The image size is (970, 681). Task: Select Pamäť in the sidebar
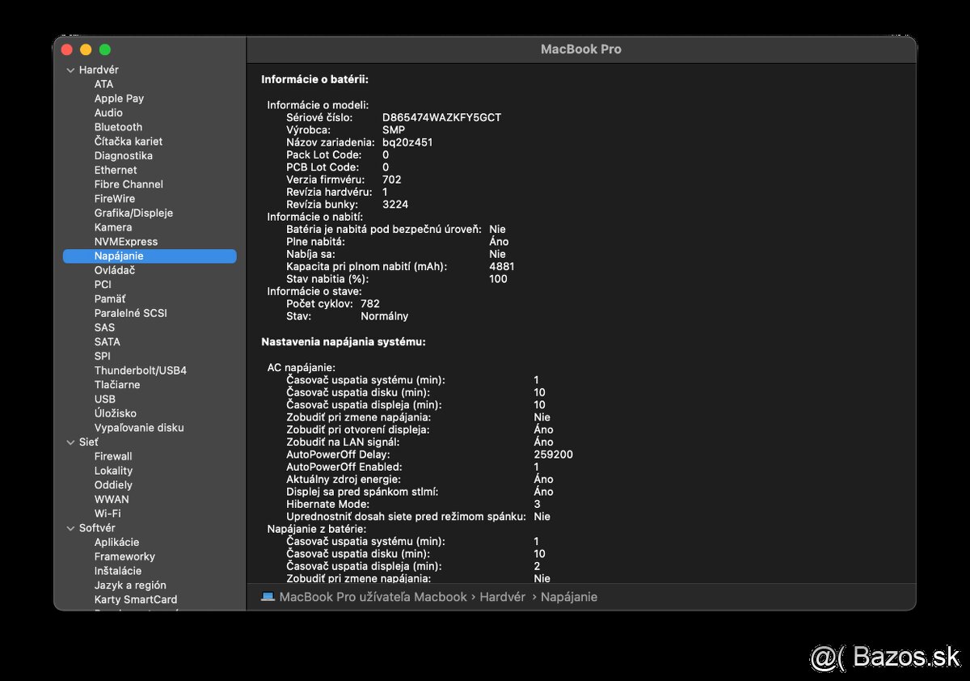pos(110,299)
